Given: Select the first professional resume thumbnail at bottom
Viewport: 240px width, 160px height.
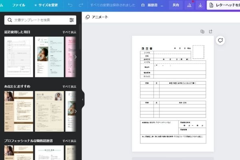Looking at the screenshot, I should point(19,153).
